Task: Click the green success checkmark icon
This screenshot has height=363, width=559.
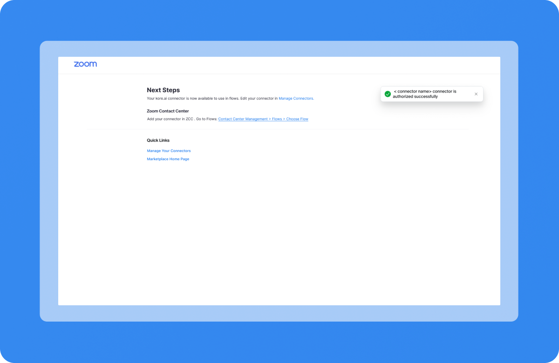Action: click(388, 94)
